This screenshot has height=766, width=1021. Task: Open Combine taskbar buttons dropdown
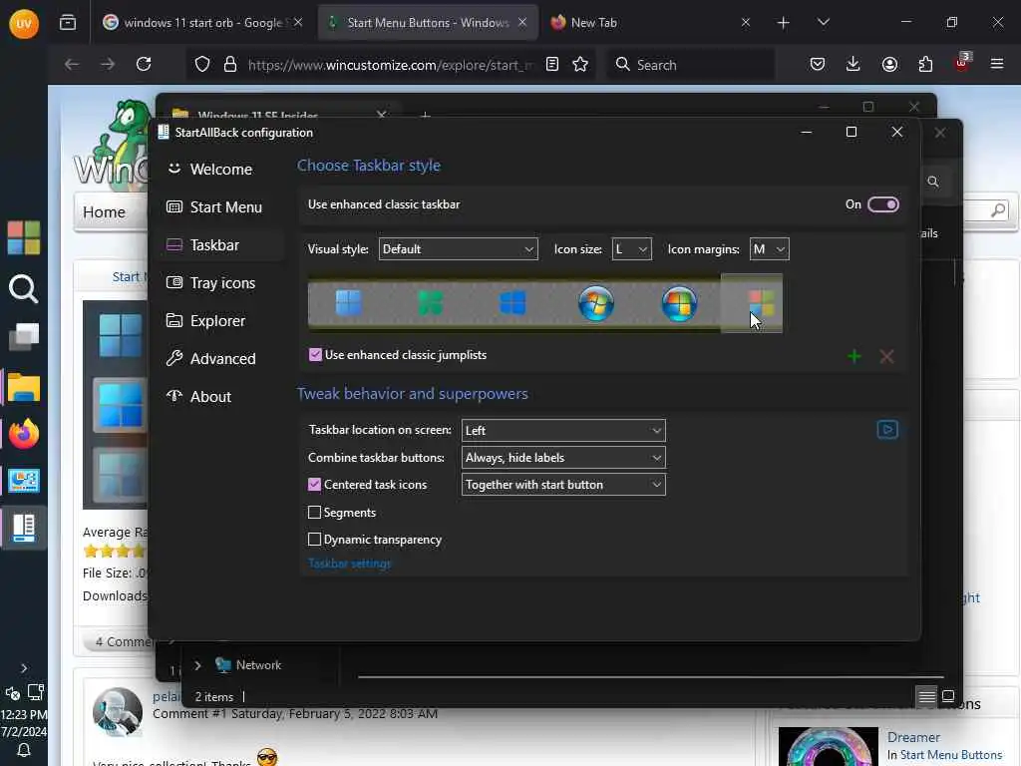point(563,458)
